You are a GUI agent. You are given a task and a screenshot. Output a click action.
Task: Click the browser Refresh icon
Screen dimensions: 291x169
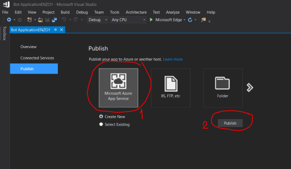point(190,20)
